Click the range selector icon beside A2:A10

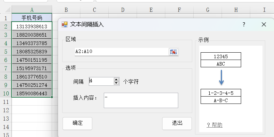(x=173, y=52)
